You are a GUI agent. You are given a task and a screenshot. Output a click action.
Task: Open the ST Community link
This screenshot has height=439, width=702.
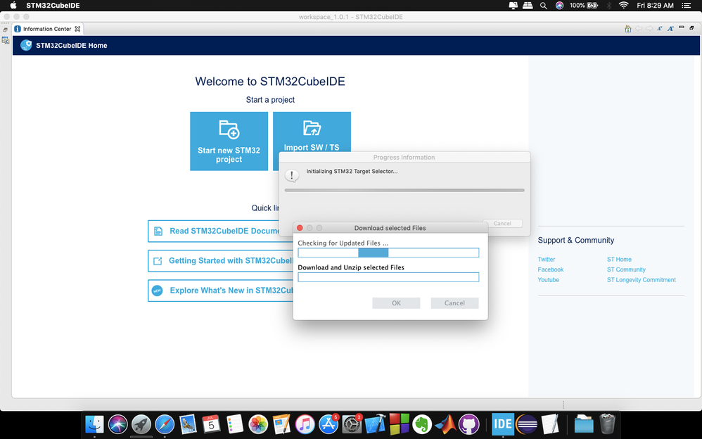pos(626,269)
